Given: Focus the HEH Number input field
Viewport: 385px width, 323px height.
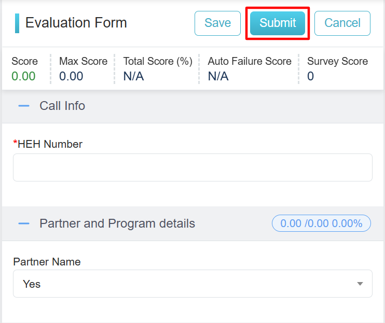Looking at the screenshot, I should pos(192,167).
